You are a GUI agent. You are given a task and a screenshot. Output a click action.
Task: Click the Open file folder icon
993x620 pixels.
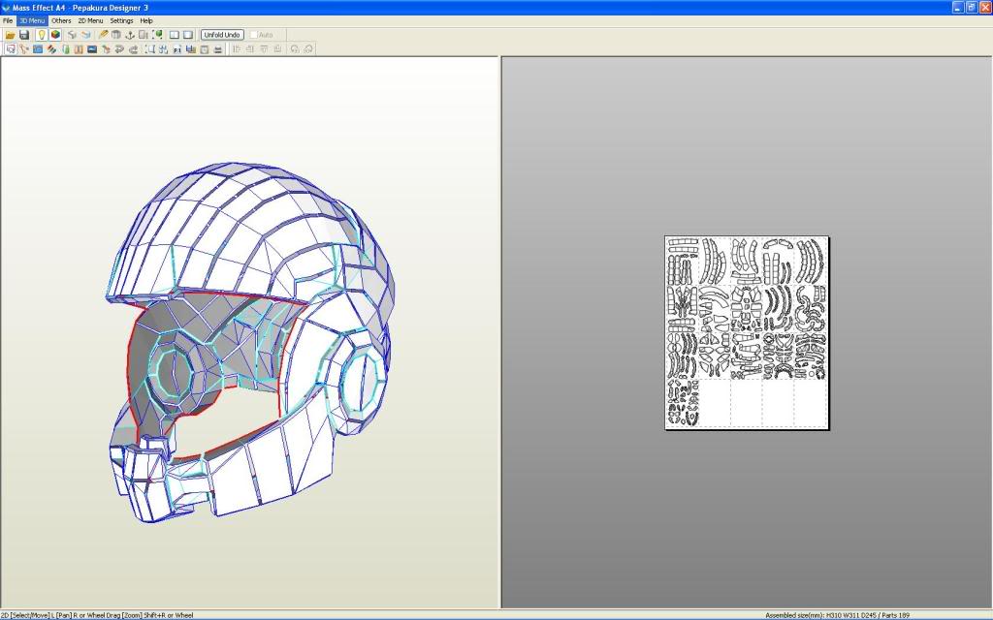point(10,35)
